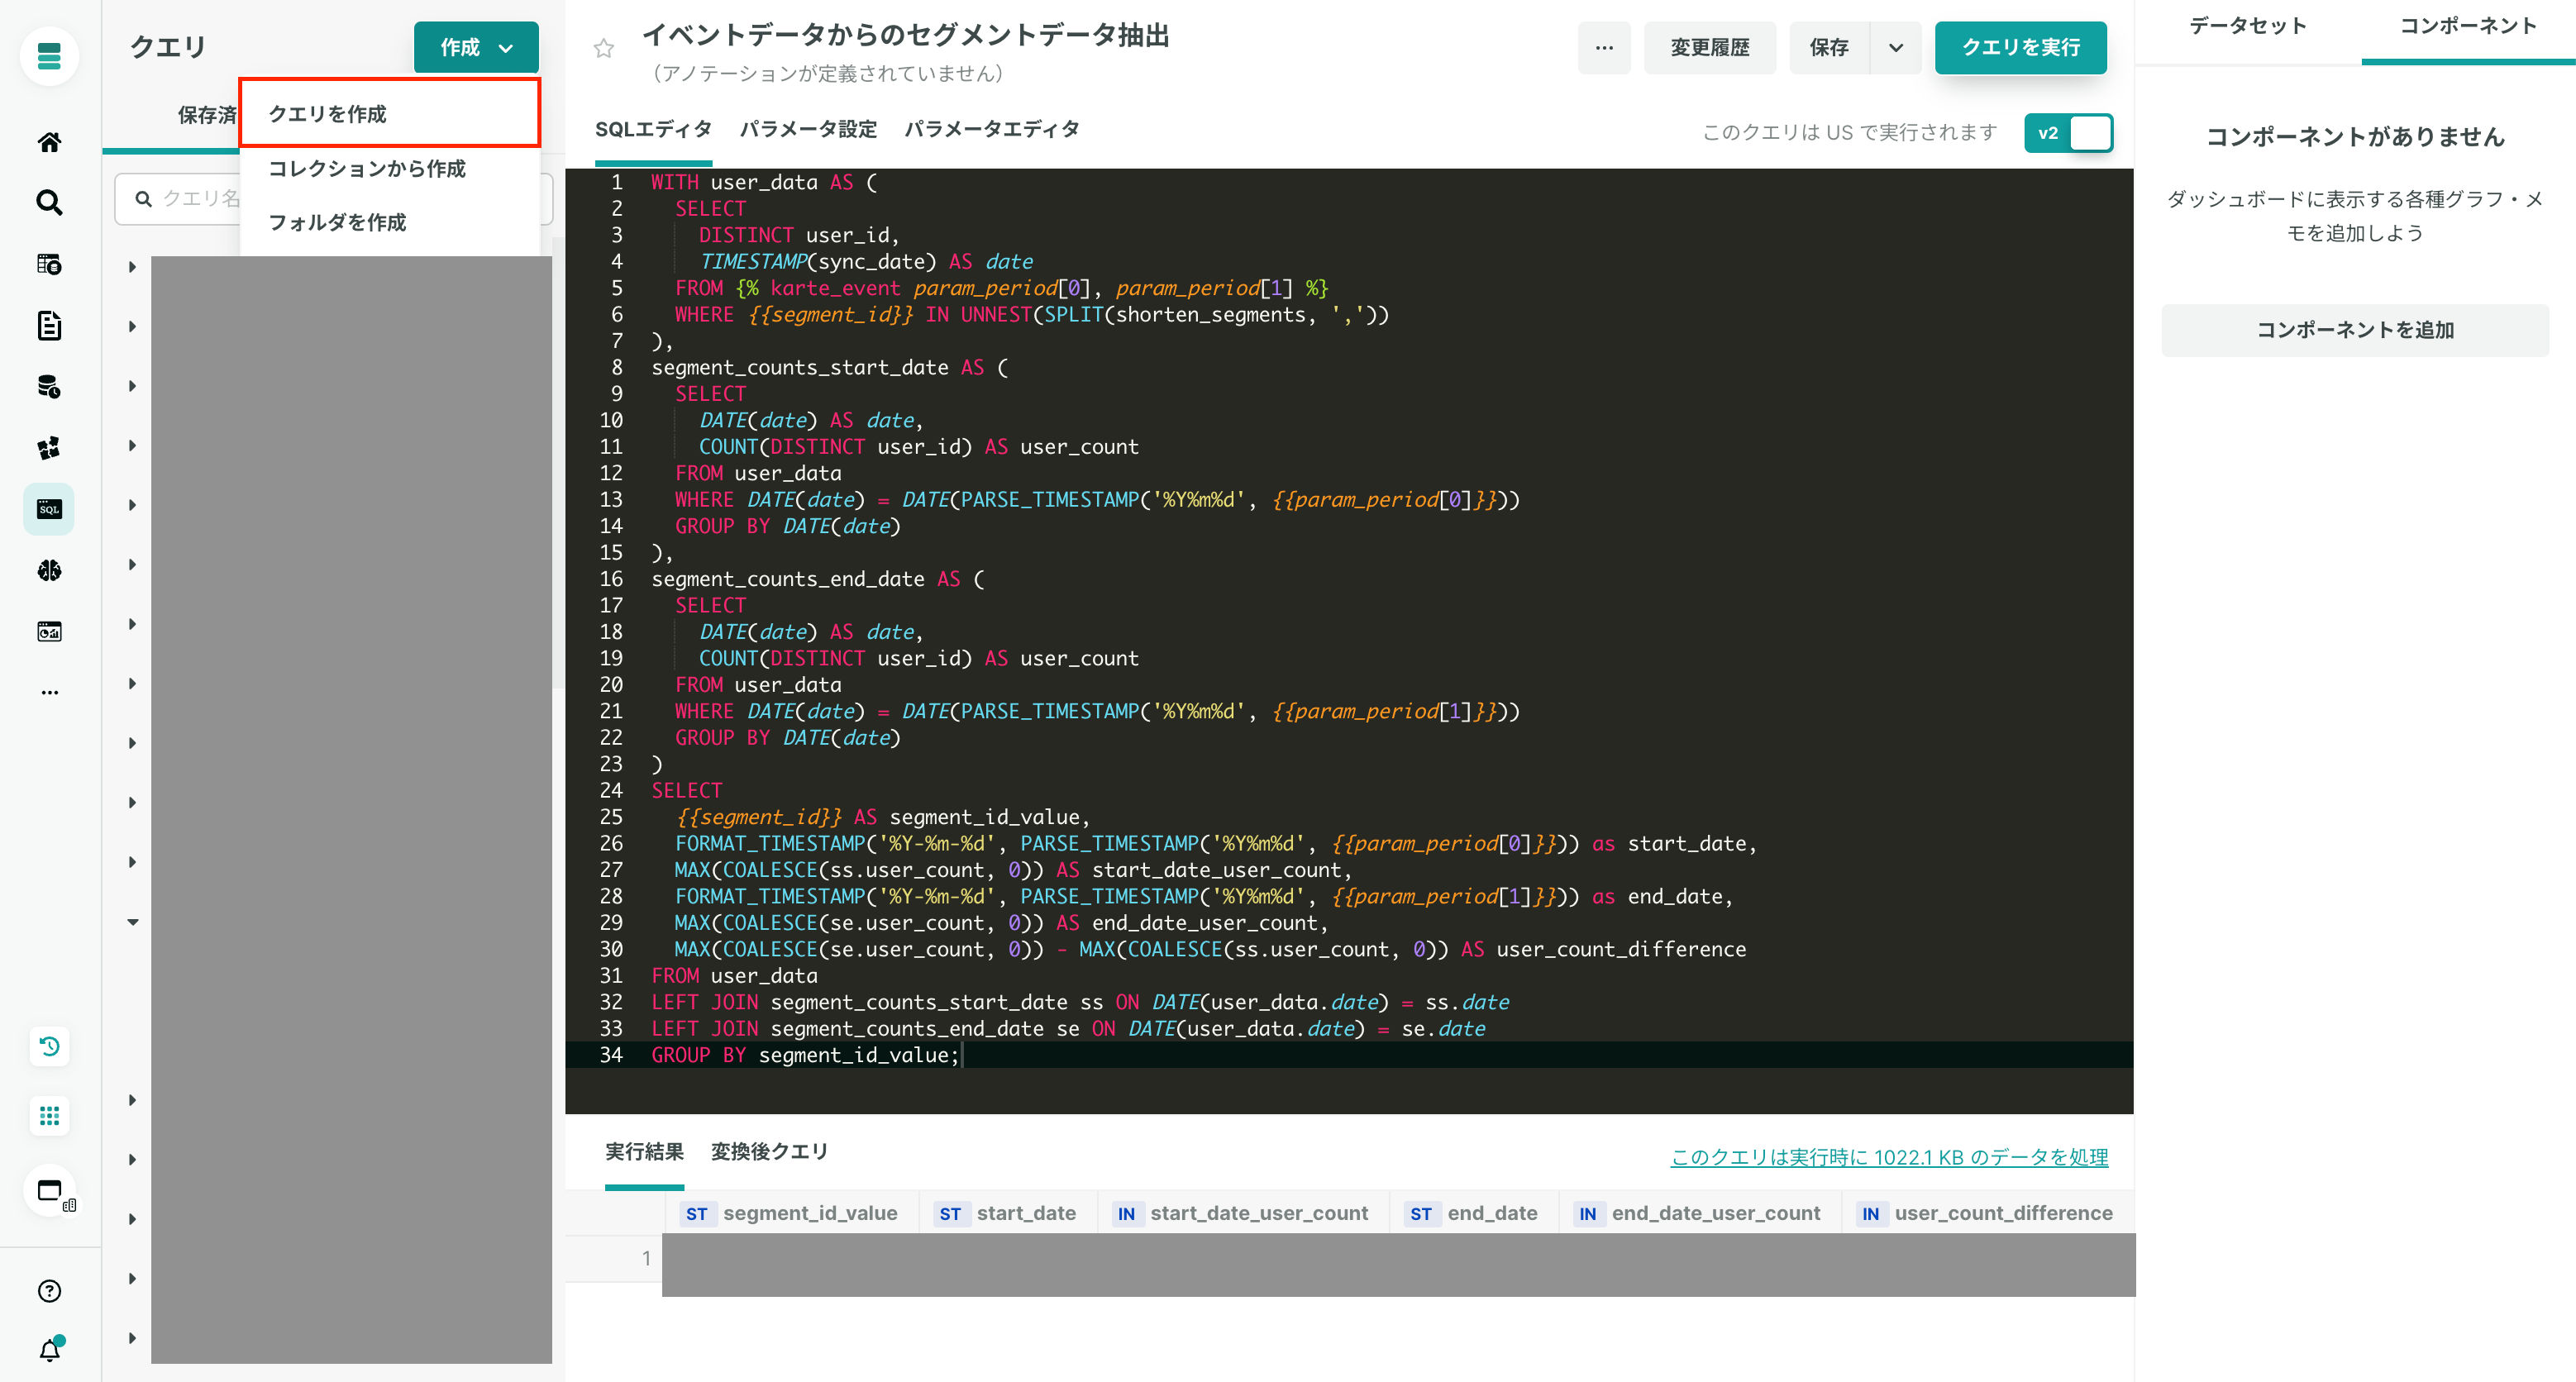Open the dashboard chart icon in sidebar
Image resolution: width=2576 pixels, height=1382 pixels.
[49, 631]
